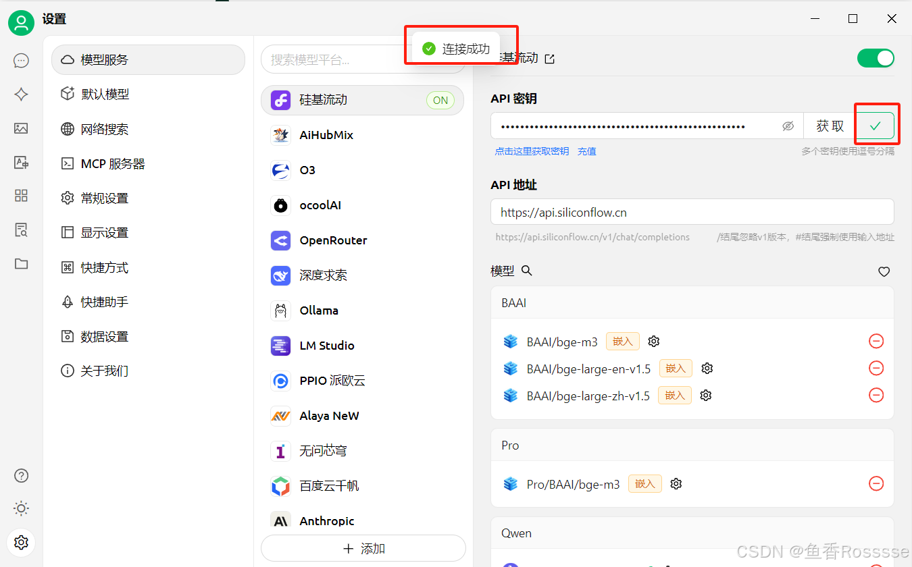Open the files folder sidebar icon
Image resolution: width=912 pixels, height=567 pixels.
coord(21,264)
